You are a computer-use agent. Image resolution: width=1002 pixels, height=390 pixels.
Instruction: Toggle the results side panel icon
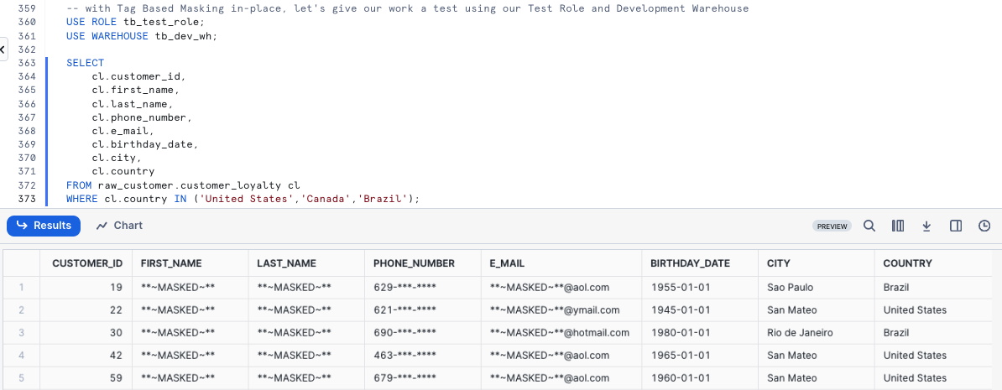(x=956, y=226)
